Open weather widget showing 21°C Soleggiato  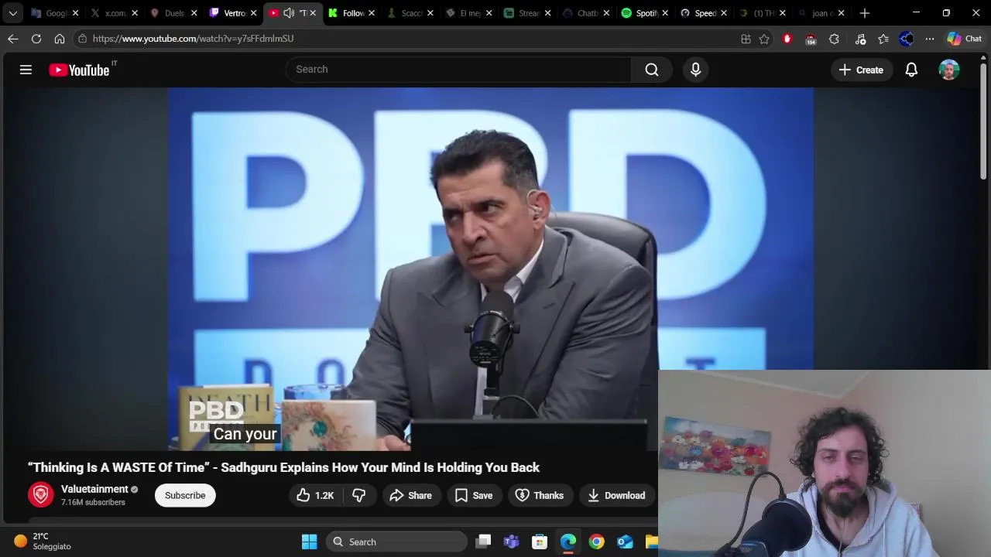pos(43,542)
